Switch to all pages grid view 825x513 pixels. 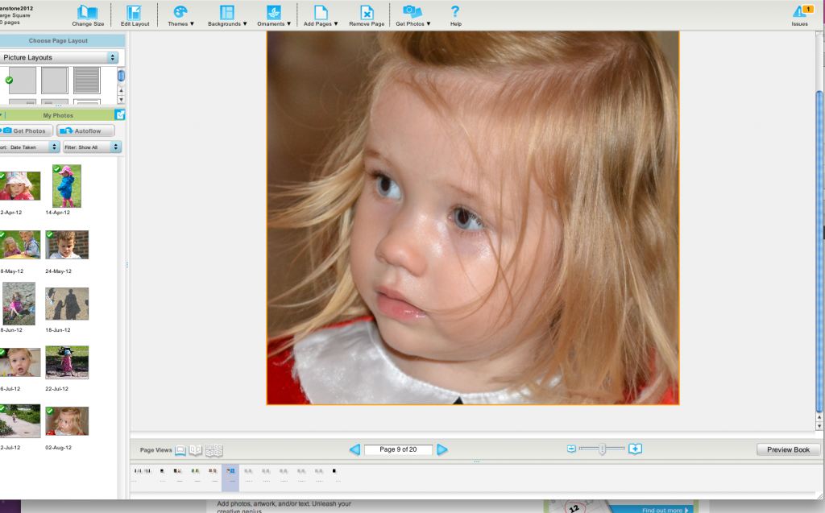(214, 450)
